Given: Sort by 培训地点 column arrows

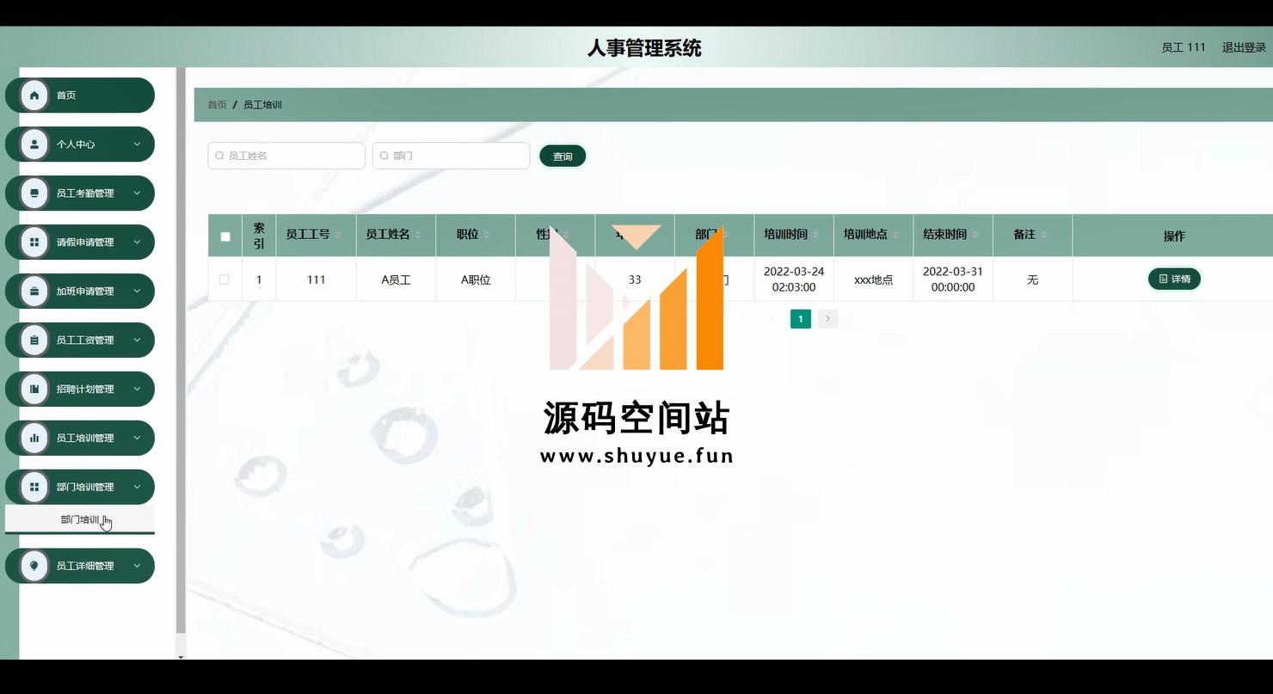Looking at the screenshot, I should click(895, 235).
